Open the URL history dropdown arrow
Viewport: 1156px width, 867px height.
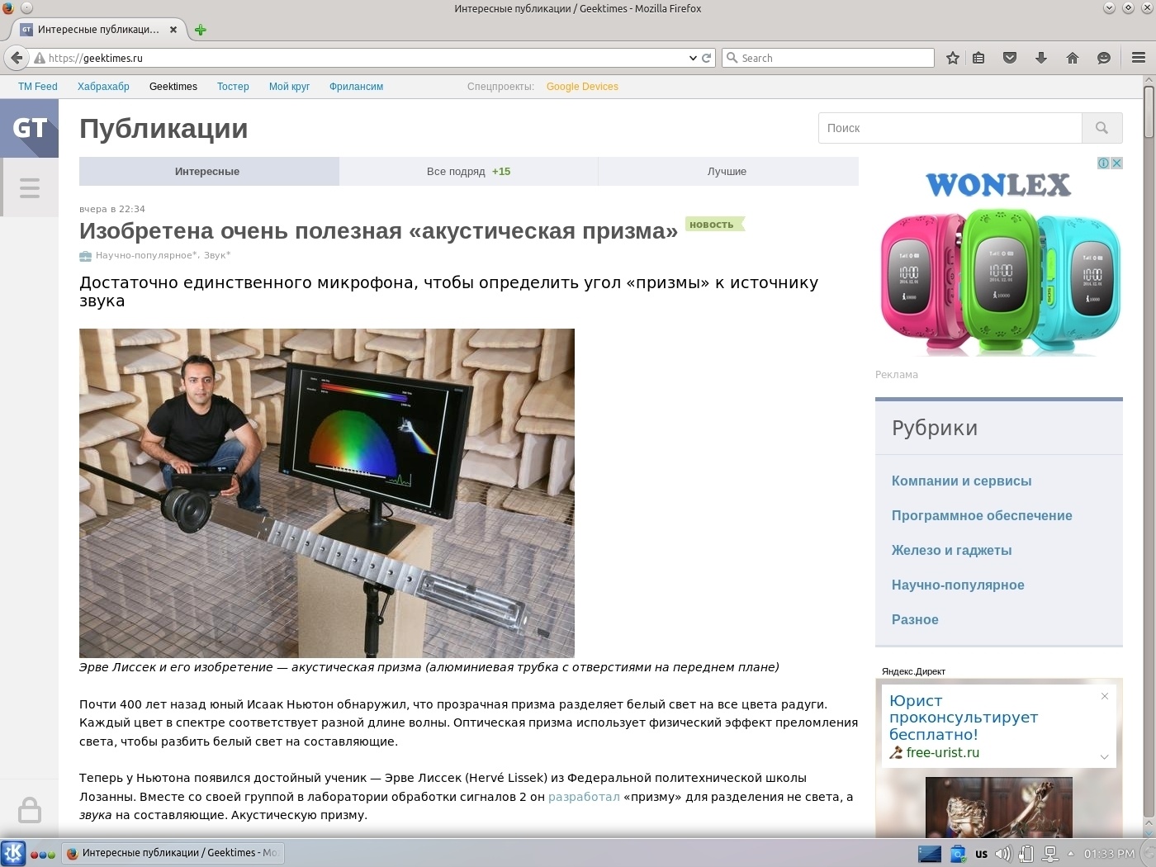click(693, 58)
